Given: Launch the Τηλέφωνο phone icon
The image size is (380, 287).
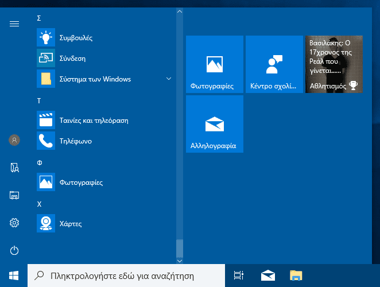Looking at the screenshot, I should tap(46, 141).
